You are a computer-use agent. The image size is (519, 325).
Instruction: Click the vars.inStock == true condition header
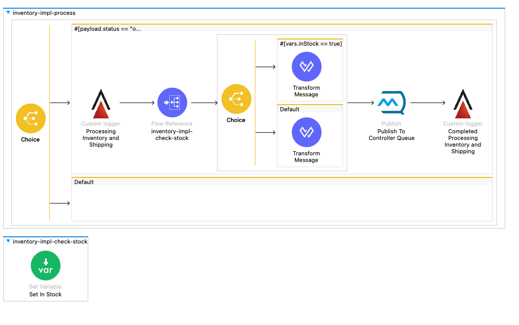pyautogui.click(x=310, y=44)
